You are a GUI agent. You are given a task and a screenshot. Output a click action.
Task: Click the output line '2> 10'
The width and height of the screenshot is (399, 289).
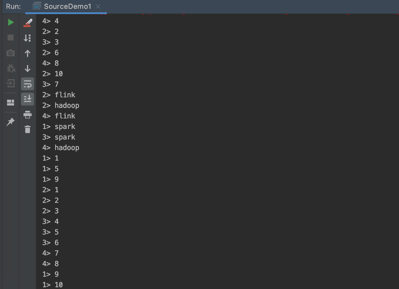tap(53, 74)
